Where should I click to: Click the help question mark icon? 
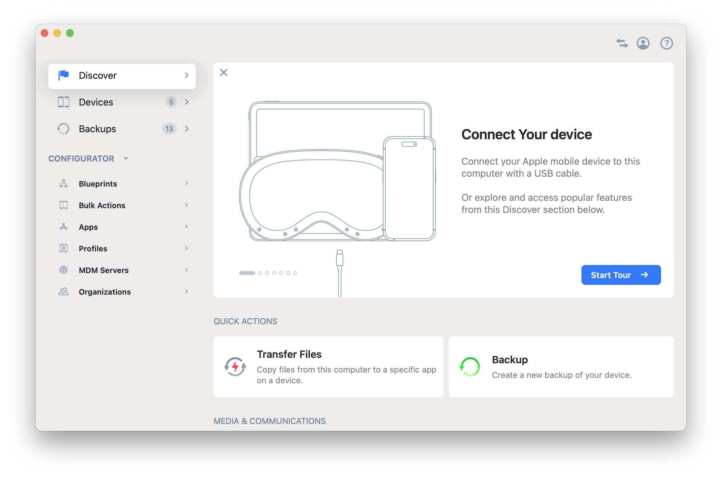click(x=666, y=43)
